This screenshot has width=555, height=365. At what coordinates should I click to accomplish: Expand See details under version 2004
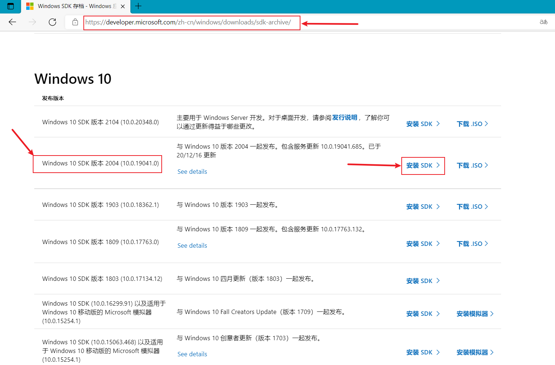[192, 172]
